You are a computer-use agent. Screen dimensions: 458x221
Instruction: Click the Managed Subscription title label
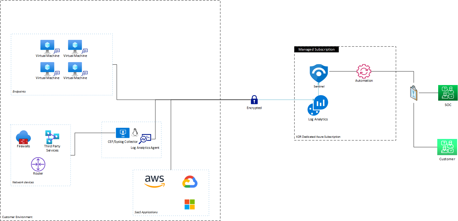[316, 49]
